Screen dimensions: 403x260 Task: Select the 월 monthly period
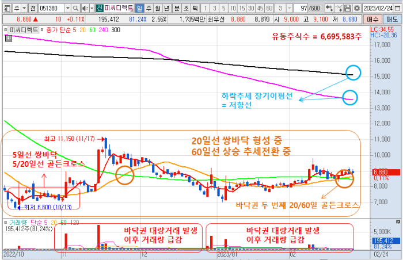point(158,9)
